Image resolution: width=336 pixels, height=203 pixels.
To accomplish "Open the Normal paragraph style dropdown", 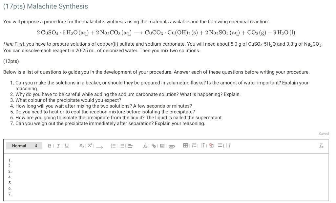I will [24, 146].
